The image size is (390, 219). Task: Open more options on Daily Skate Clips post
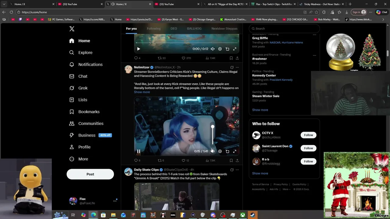(x=237, y=170)
